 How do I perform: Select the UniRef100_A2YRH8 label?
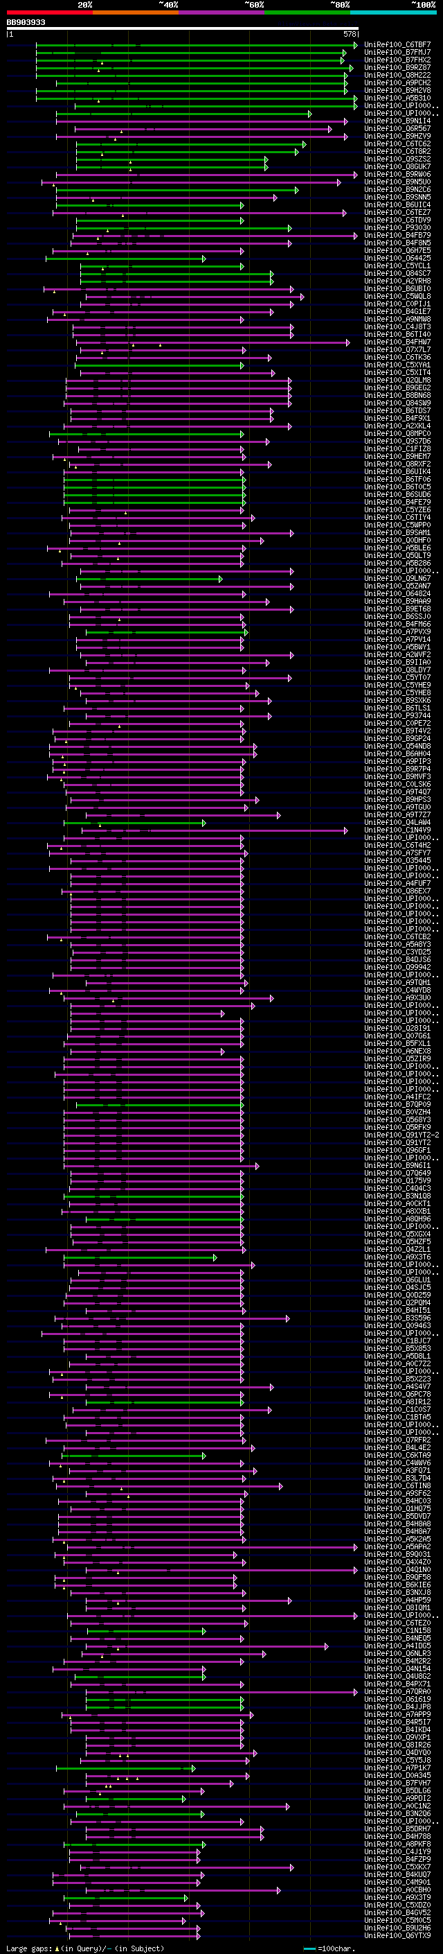[x=397, y=281]
